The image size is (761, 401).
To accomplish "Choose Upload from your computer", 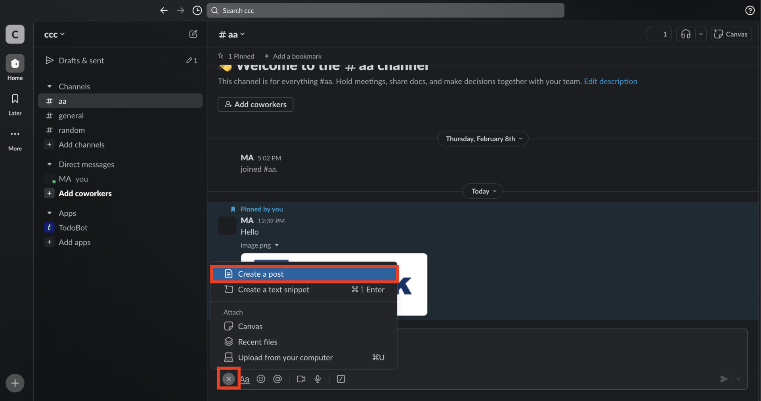I will click(285, 357).
